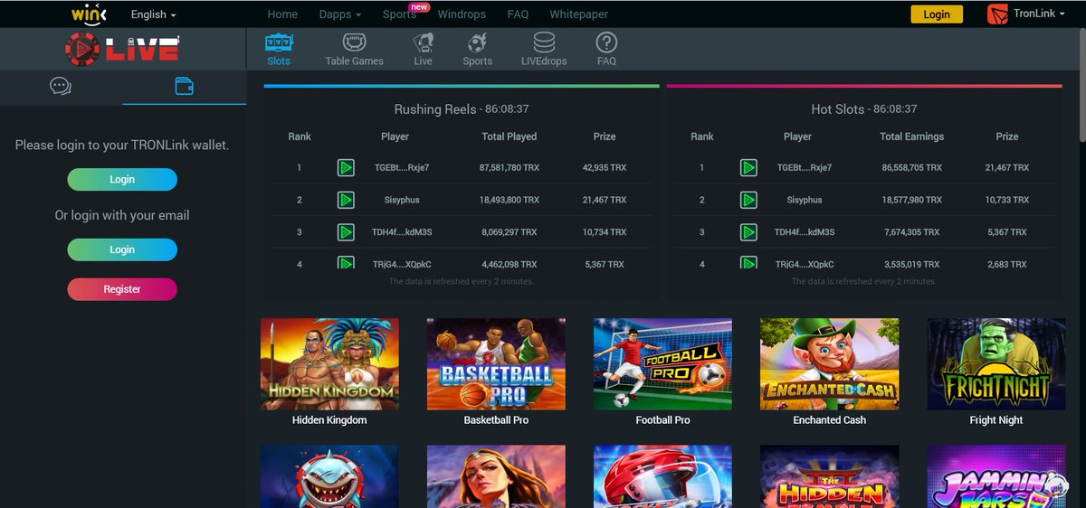Click the Hot Slots leaderboard title
Viewport: 1086px width, 508px height.
pos(837,109)
